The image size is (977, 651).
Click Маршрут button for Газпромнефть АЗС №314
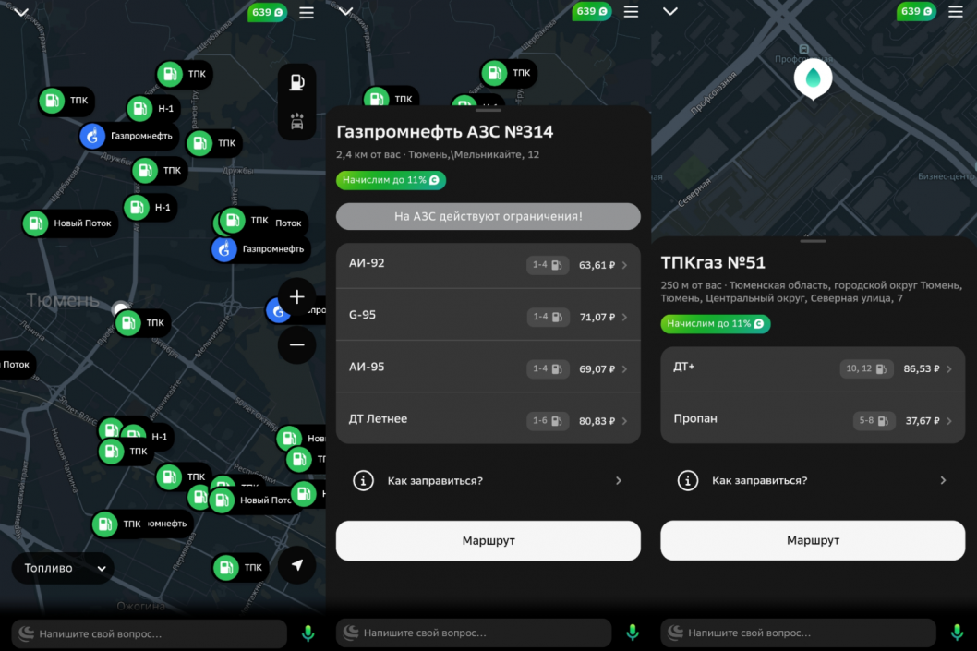coord(488,540)
